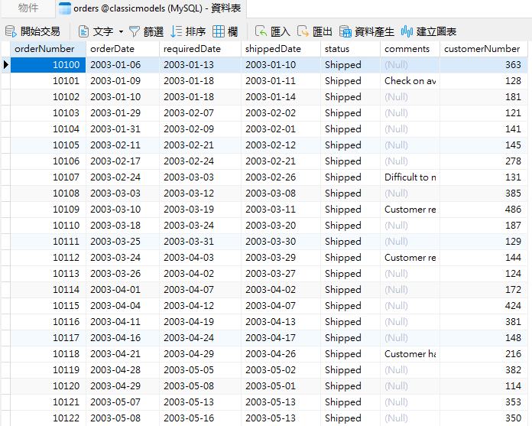Click the 匯入 (Import) icon
The height and width of the screenshot is (426, 532).
[261, 31]
